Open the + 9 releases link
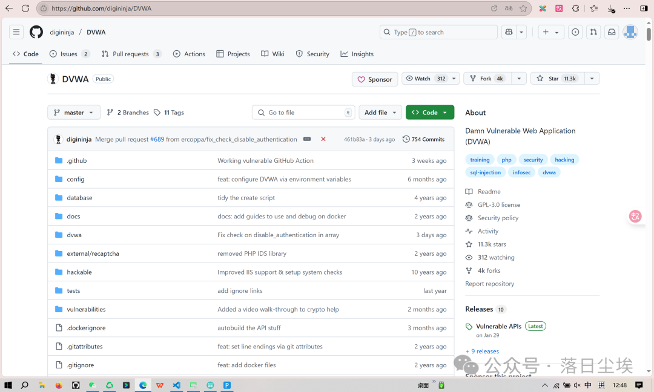 pyautogui.click(x=482, y=351)
